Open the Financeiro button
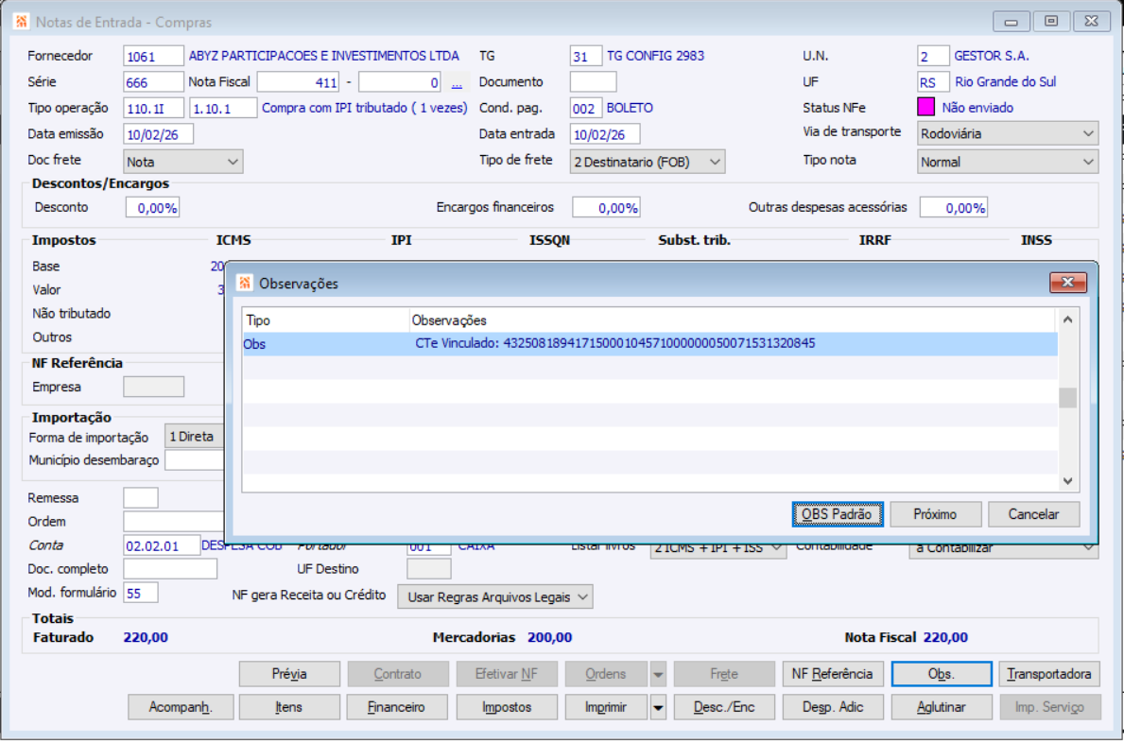 pos(397,707)
